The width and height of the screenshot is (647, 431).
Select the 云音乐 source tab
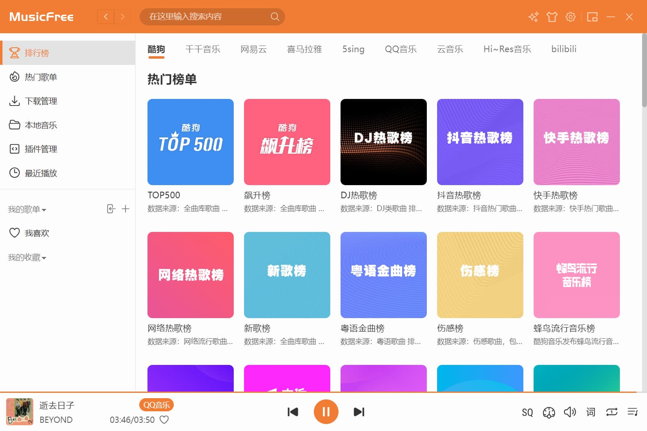pos(450,49)
